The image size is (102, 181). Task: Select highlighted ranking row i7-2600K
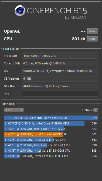pyautogui.click(x=51, y=134)
